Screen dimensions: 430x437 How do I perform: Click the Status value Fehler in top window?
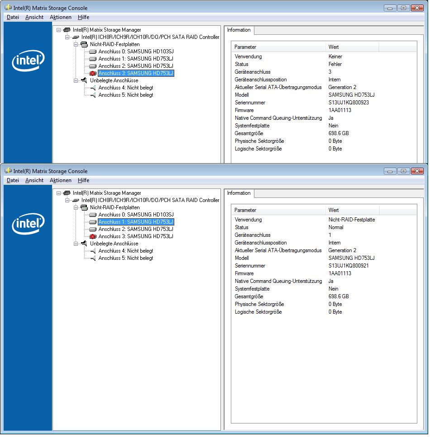335,64
